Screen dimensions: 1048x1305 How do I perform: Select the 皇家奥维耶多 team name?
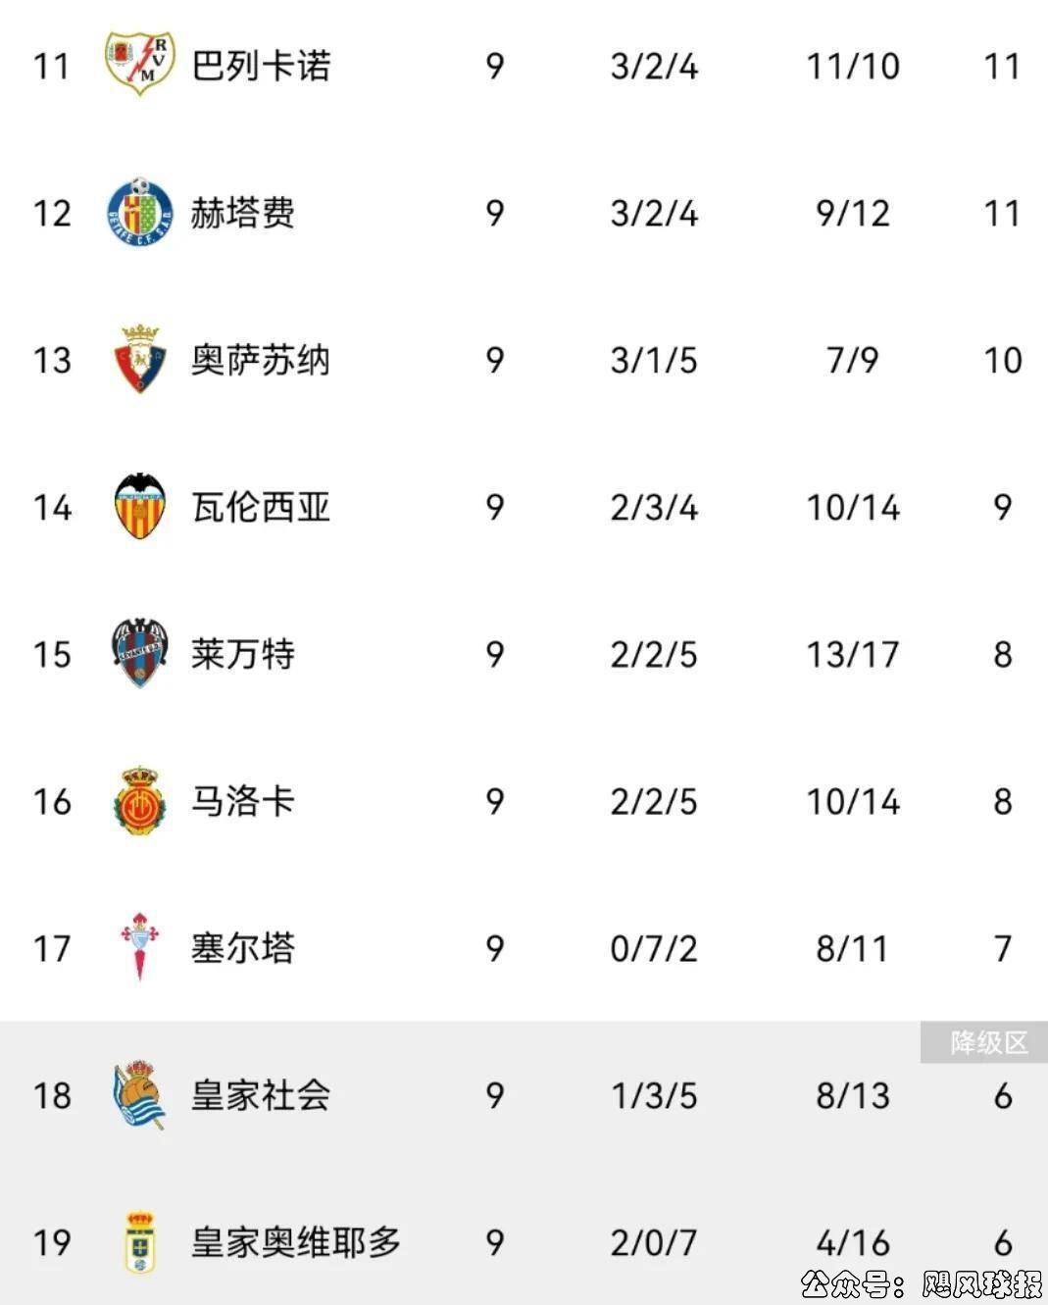coord(296,1242)
